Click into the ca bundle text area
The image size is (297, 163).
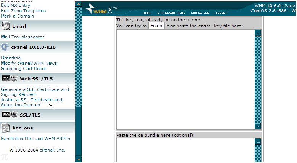click(x=185, y=150)
